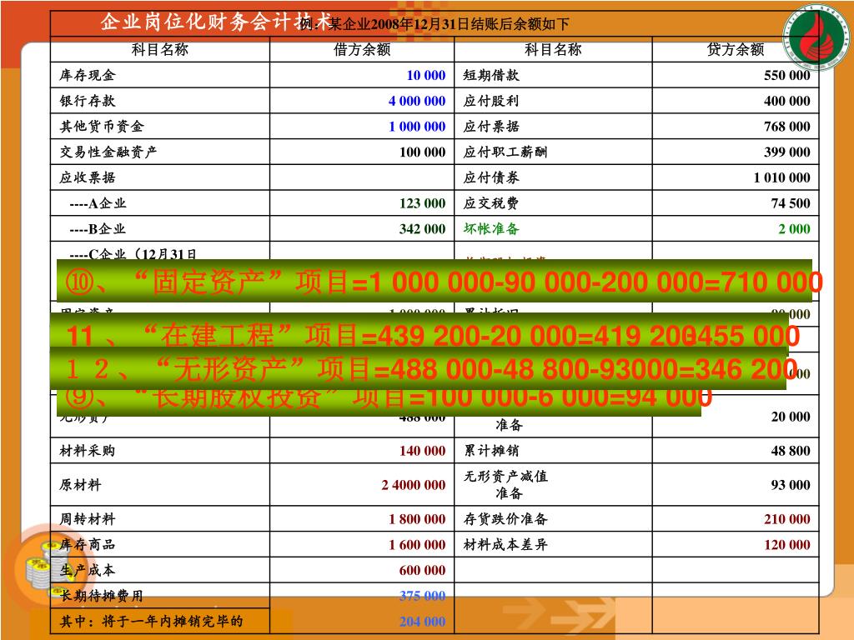The image size is (854, 640).
Task: Select the 材料成本差异 amount 120 000
Action: (786, 545)
